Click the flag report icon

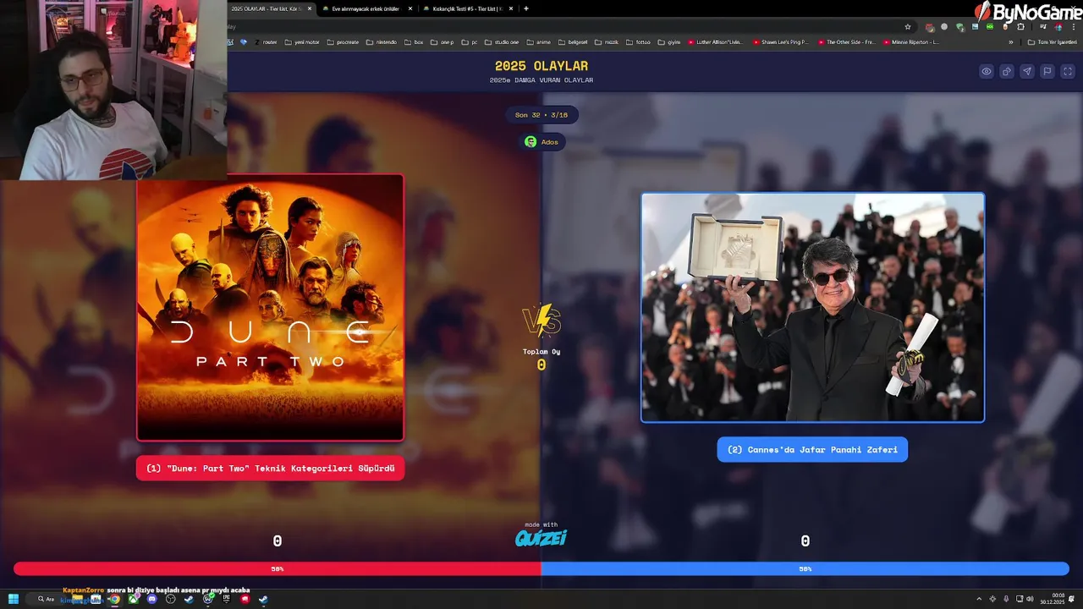point(1047,72)
